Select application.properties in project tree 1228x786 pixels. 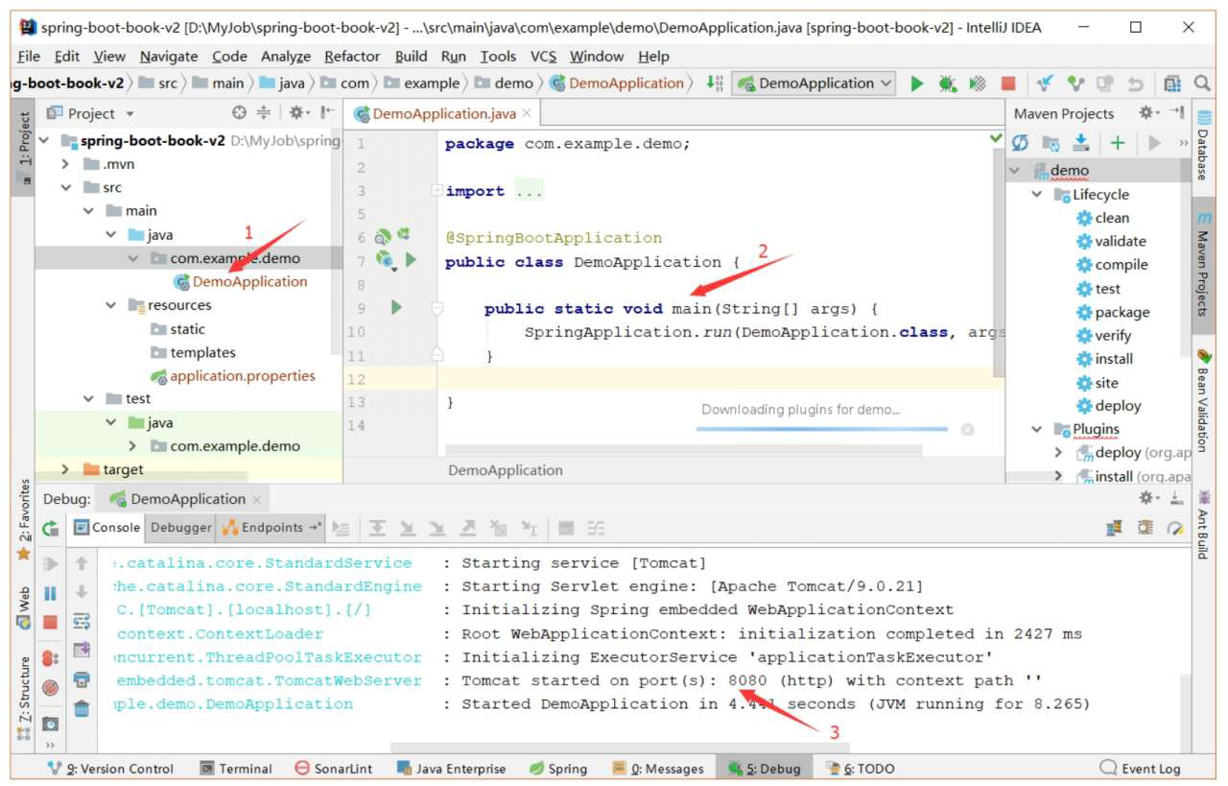click(x=232, y=376)
